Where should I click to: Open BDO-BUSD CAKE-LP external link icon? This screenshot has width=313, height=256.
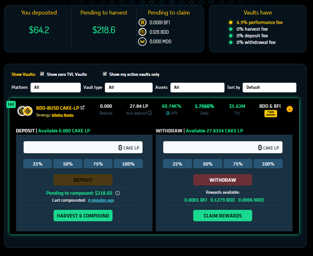83,108
